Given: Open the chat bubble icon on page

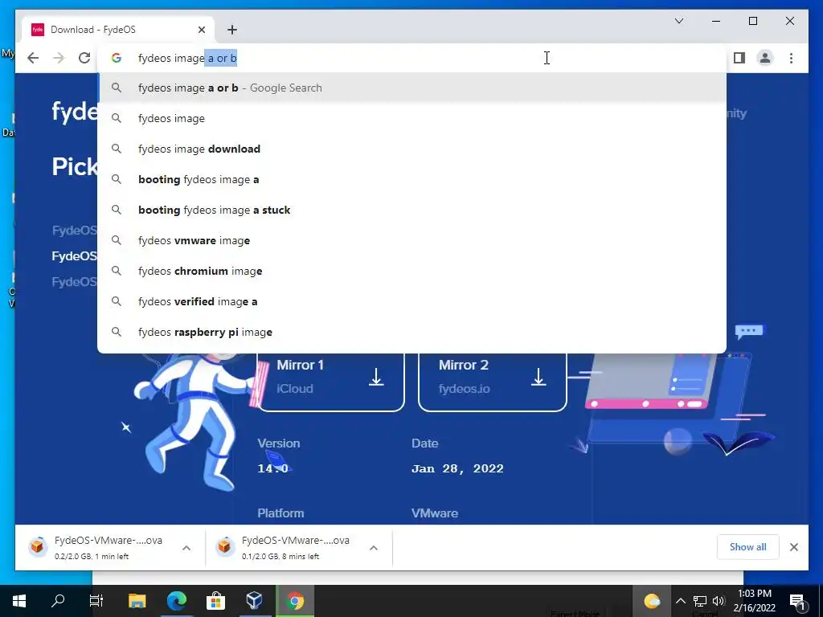Looking at the screenshot, I should [x=749, y=331].
